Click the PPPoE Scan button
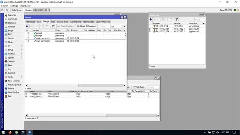 139,87
